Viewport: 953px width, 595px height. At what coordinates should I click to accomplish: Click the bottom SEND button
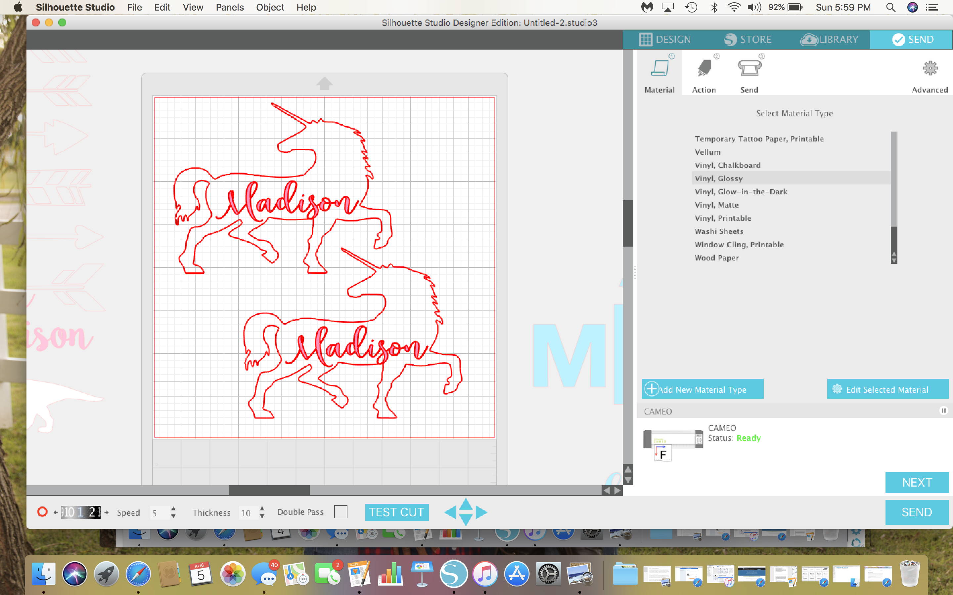coord(917,512)
